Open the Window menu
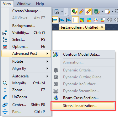The image size is (118, 118). [x=24, y=4]
